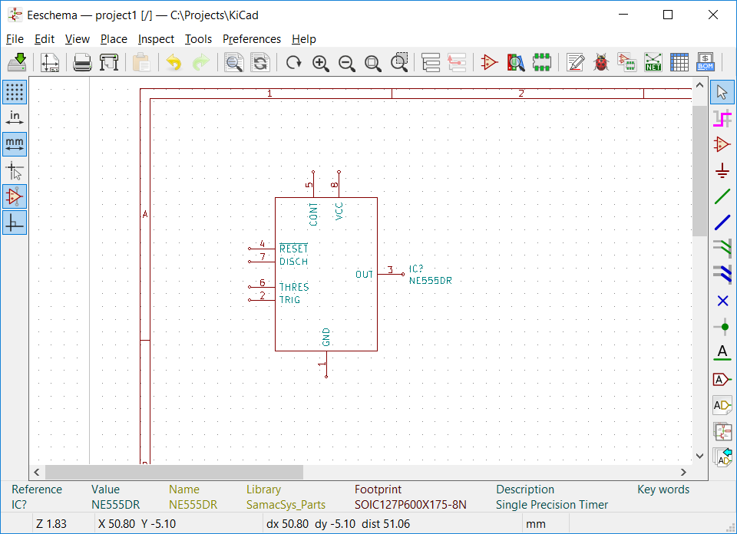The width and height of the screenshot is (737, 534).
Task: Pick the Place Junction tool
Action: 722,326
